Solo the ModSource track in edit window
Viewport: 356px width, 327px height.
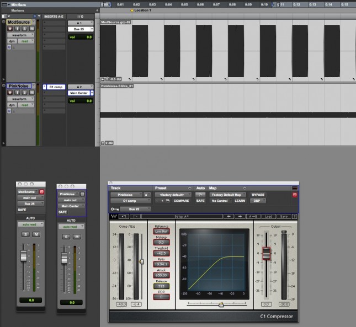[x=25, y=28]
